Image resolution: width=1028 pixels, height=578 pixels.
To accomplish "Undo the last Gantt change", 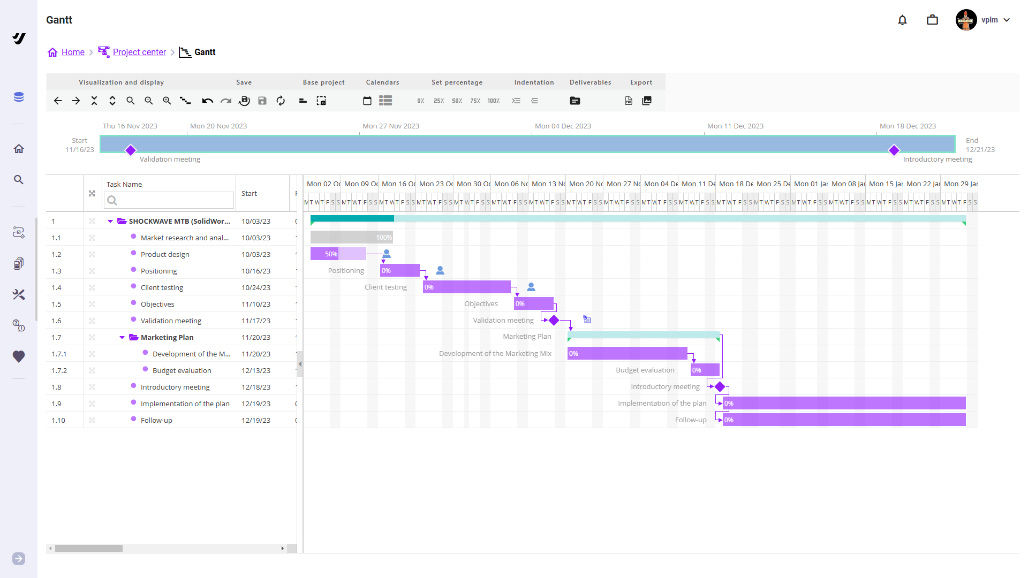I will pyautogui.click(x=207, y=101).
